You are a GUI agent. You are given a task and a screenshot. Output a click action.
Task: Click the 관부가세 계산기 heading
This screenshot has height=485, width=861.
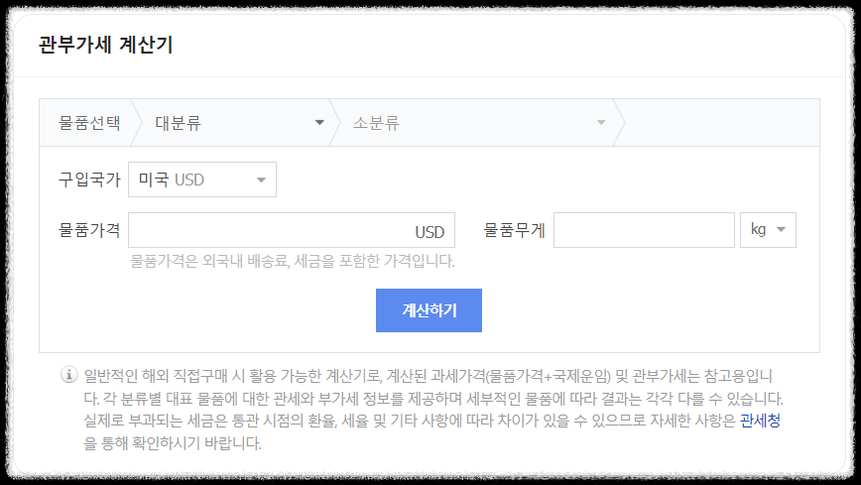coord(105,45)
